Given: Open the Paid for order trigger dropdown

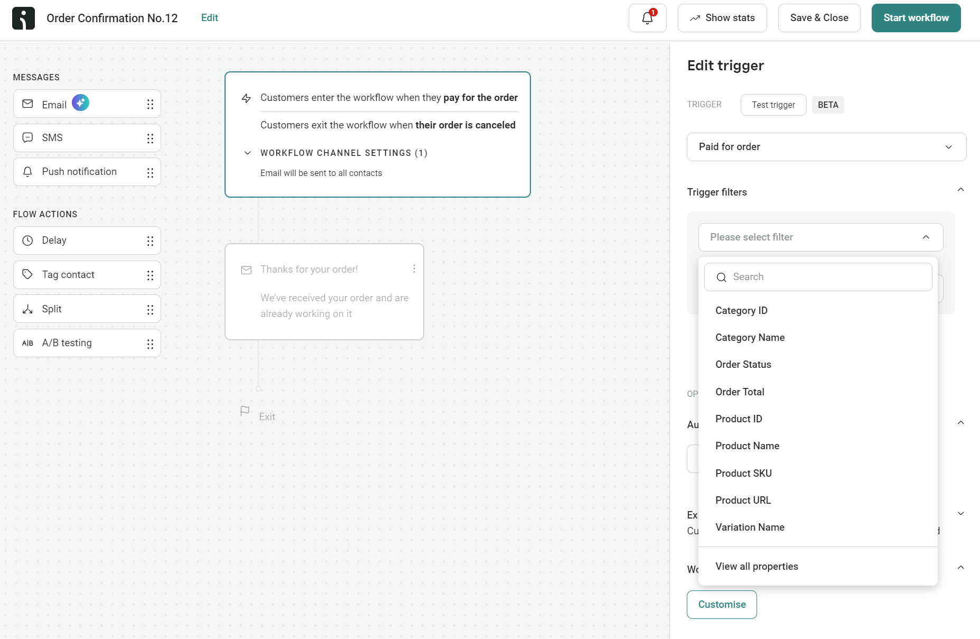Looking at the screenshot, I should point(827,146).
